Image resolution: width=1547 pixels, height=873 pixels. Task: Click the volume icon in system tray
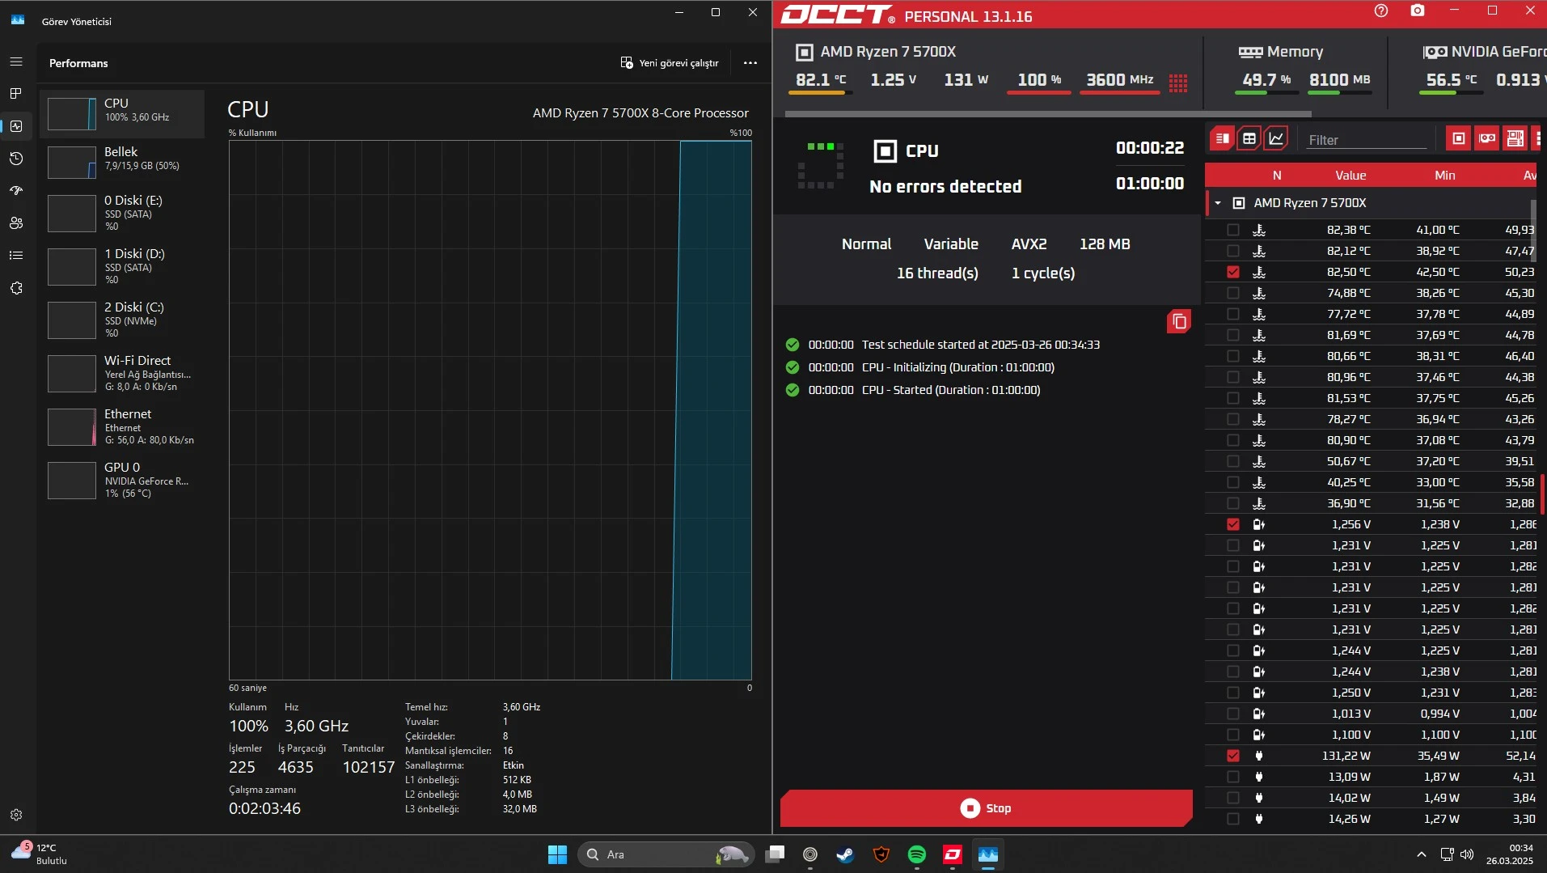(1467, 854)
